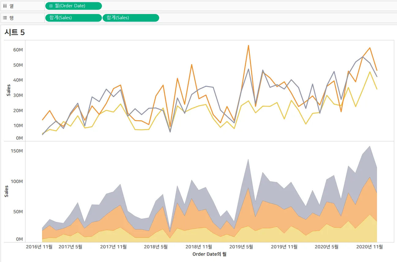
Task: Click the 150M tick label on the lower axis
Action: tap(17, 151)
